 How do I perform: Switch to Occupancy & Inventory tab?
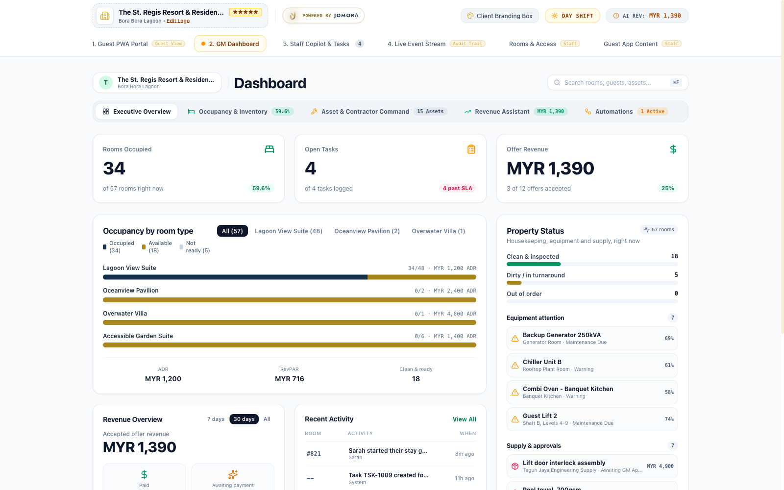point(241,112)
